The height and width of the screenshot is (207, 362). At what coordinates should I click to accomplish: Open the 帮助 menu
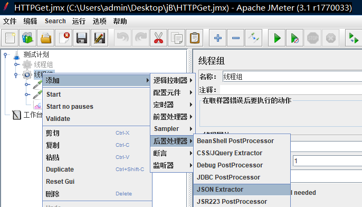[120, 21]
